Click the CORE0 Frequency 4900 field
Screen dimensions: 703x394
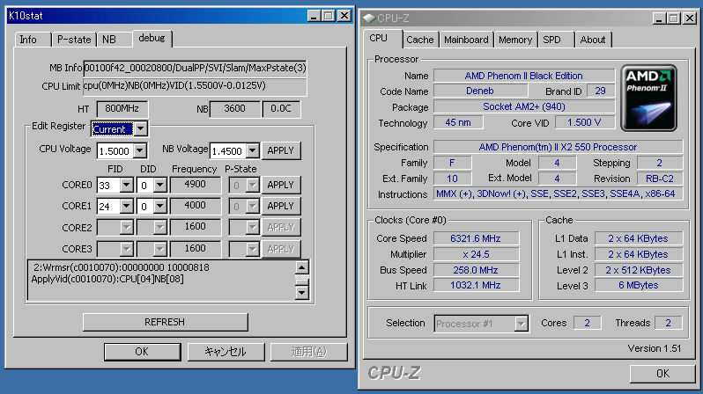pos(195,185)
